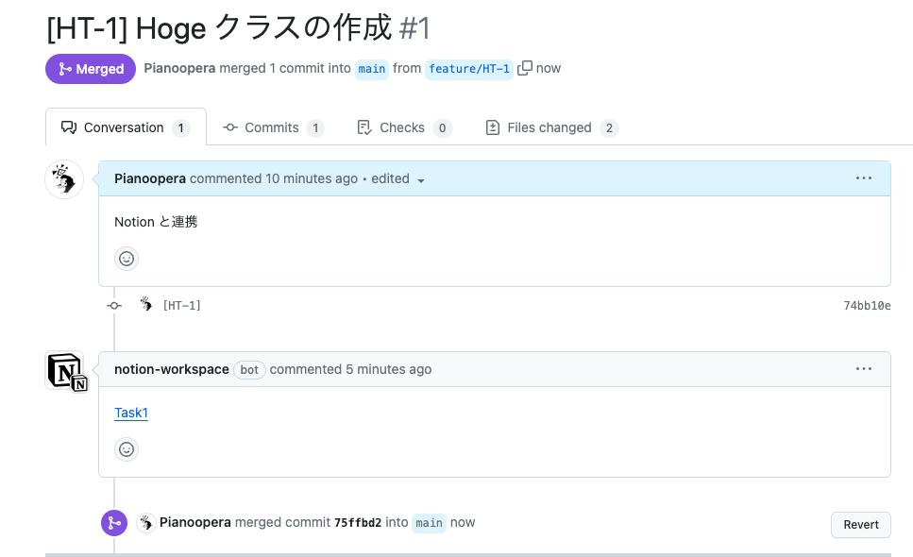Click the Files changed diff icon
The image size is (913, 557).
point(492,127)
